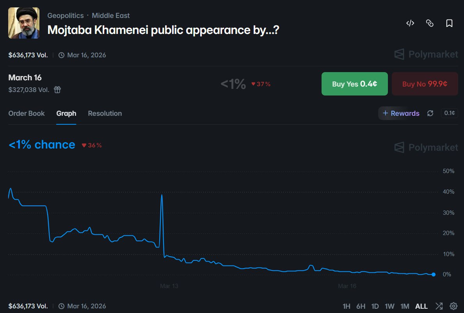Click the refresh icon beside Rewards
This screenshot has height=313, width=464.
coord(430,113)
